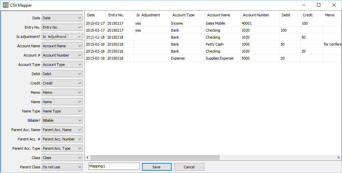Click the Account Type column header
Viewport: 342px width, 173px height.
point(187,15)
